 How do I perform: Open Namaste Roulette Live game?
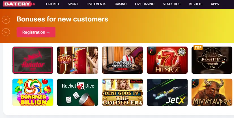point(122,60)
